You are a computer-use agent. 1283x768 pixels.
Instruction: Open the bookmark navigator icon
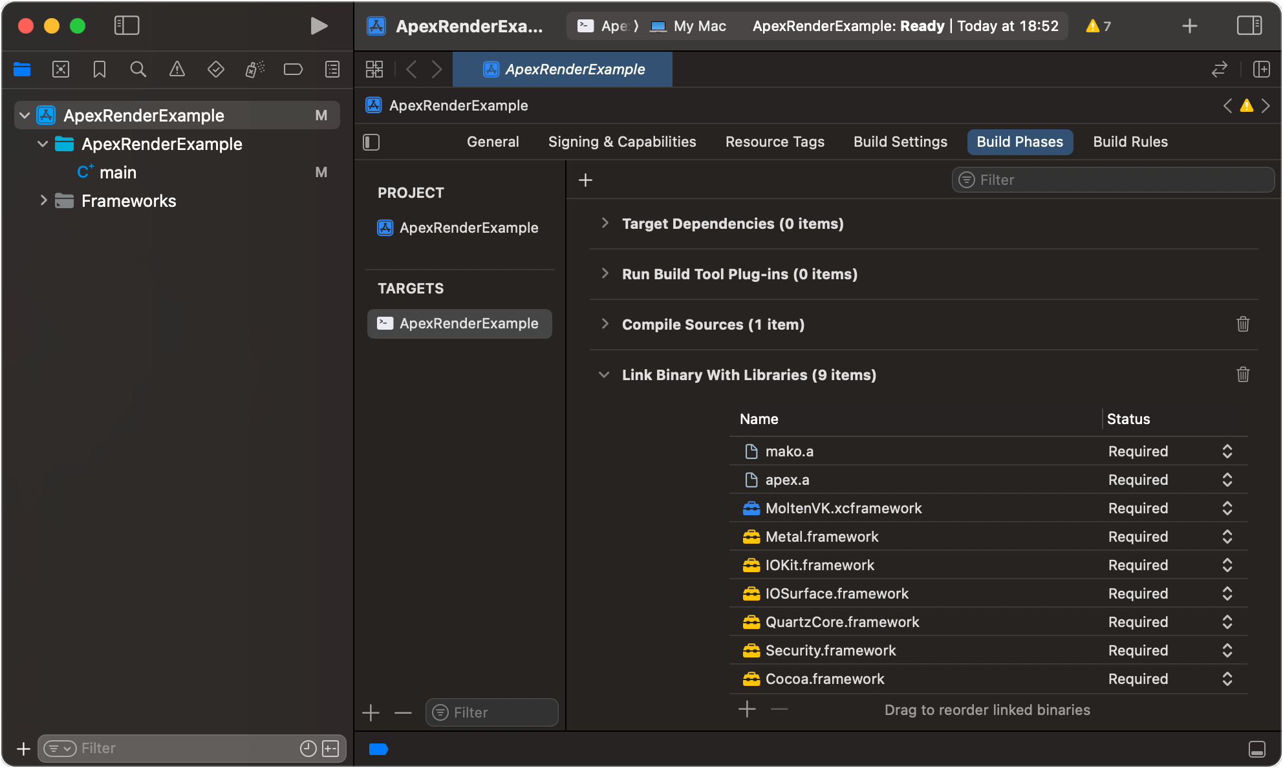[100, 69]
